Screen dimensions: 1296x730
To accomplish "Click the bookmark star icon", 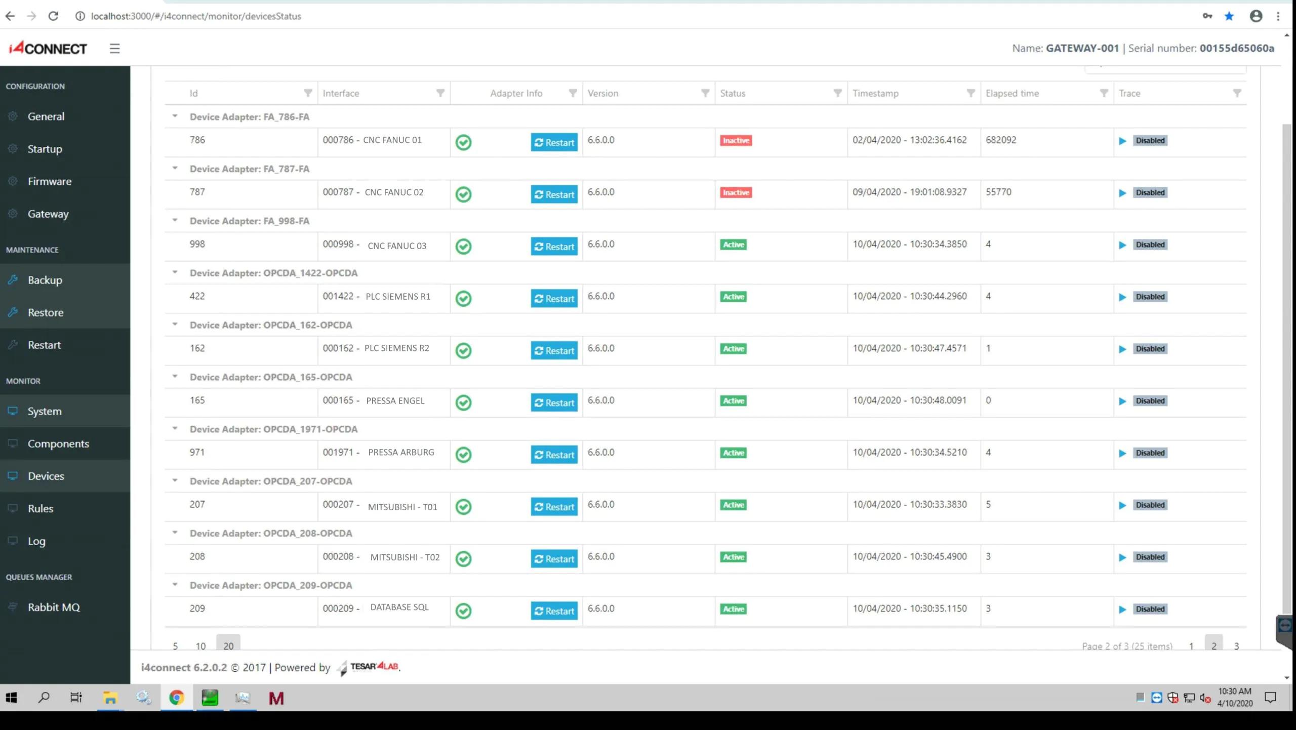I will point(1229,16).
